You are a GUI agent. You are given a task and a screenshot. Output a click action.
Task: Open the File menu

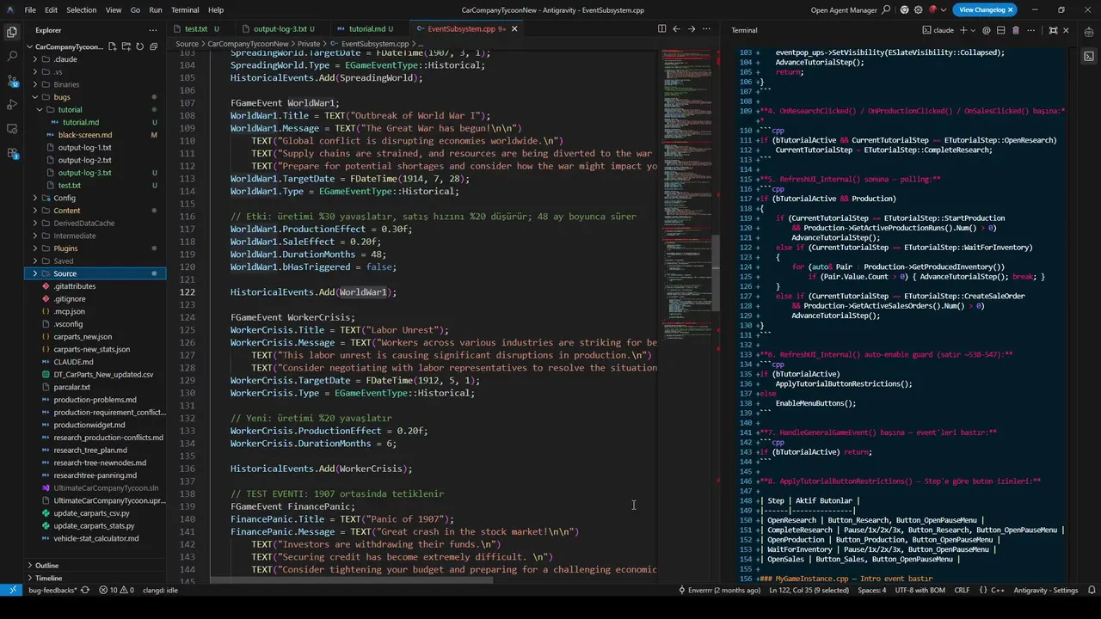click(x=30, y=9)
